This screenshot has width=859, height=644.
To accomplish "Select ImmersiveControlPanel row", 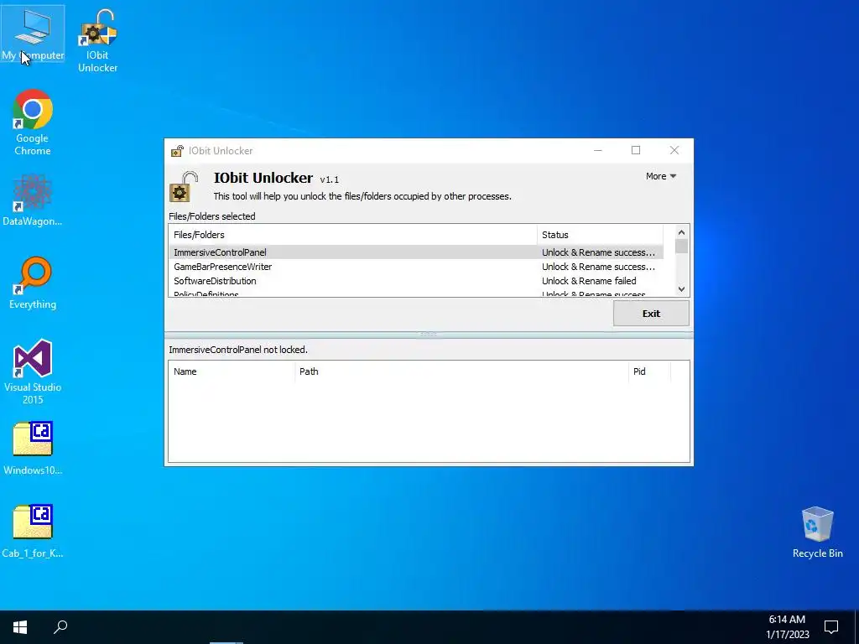I will pos(416,252).
